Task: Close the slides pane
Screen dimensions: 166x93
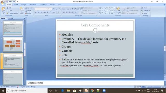Action: point(24,18)
